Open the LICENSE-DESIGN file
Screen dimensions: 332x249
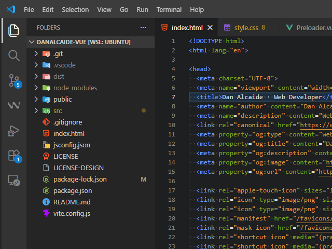pyautogui.click(x=91, y=168)
